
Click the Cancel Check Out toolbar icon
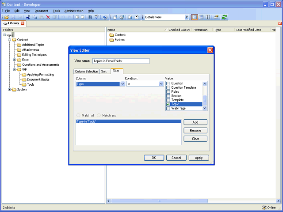pyautogui.click(x=137, y=17)
